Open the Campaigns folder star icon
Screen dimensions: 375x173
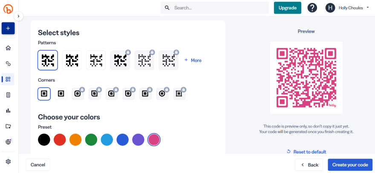[x=8, y=126]
